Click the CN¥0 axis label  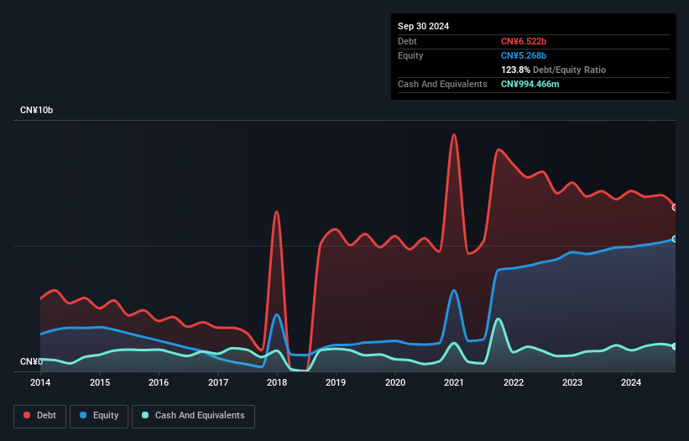(31, 361)
